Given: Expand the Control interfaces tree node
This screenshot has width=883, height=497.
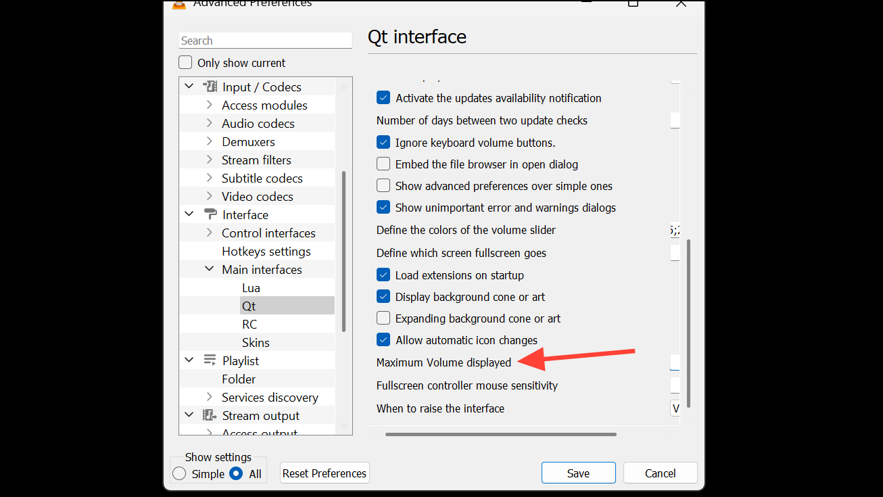Looking at the screenshot, I should coord(209,233).
